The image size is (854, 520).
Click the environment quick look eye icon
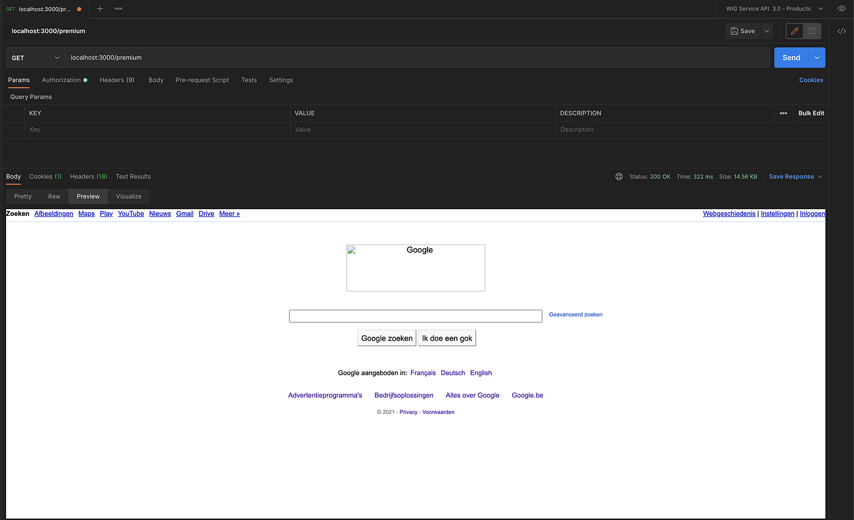tap(842, 9)
